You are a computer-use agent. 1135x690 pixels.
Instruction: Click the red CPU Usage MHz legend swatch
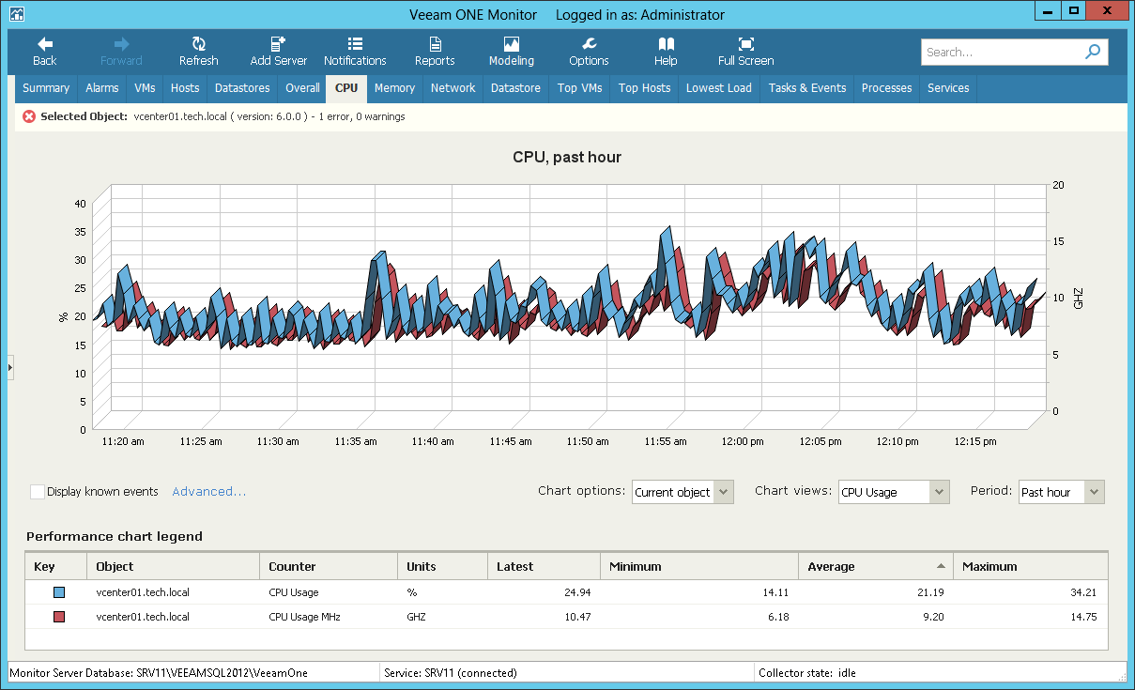pos(59,617)
